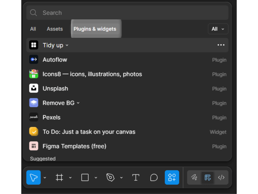Open the Unsplash plugin
Screen dimensions: 258x194
click(127, 88)
